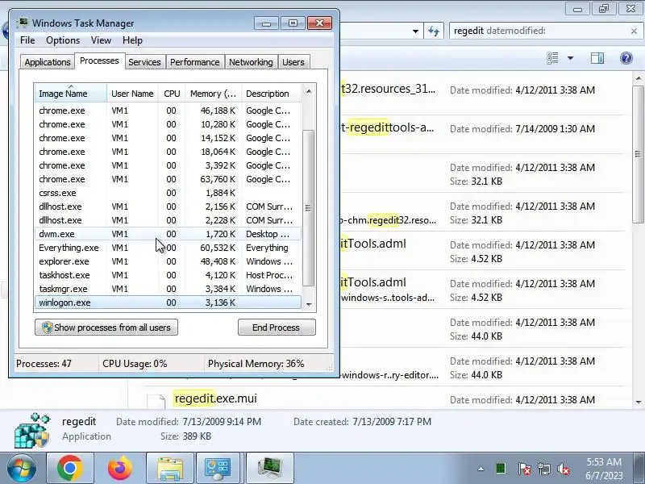
Task: Click Explorer results scrollbar down arrow
Action: pyautogui.click(x=638, y=402)
